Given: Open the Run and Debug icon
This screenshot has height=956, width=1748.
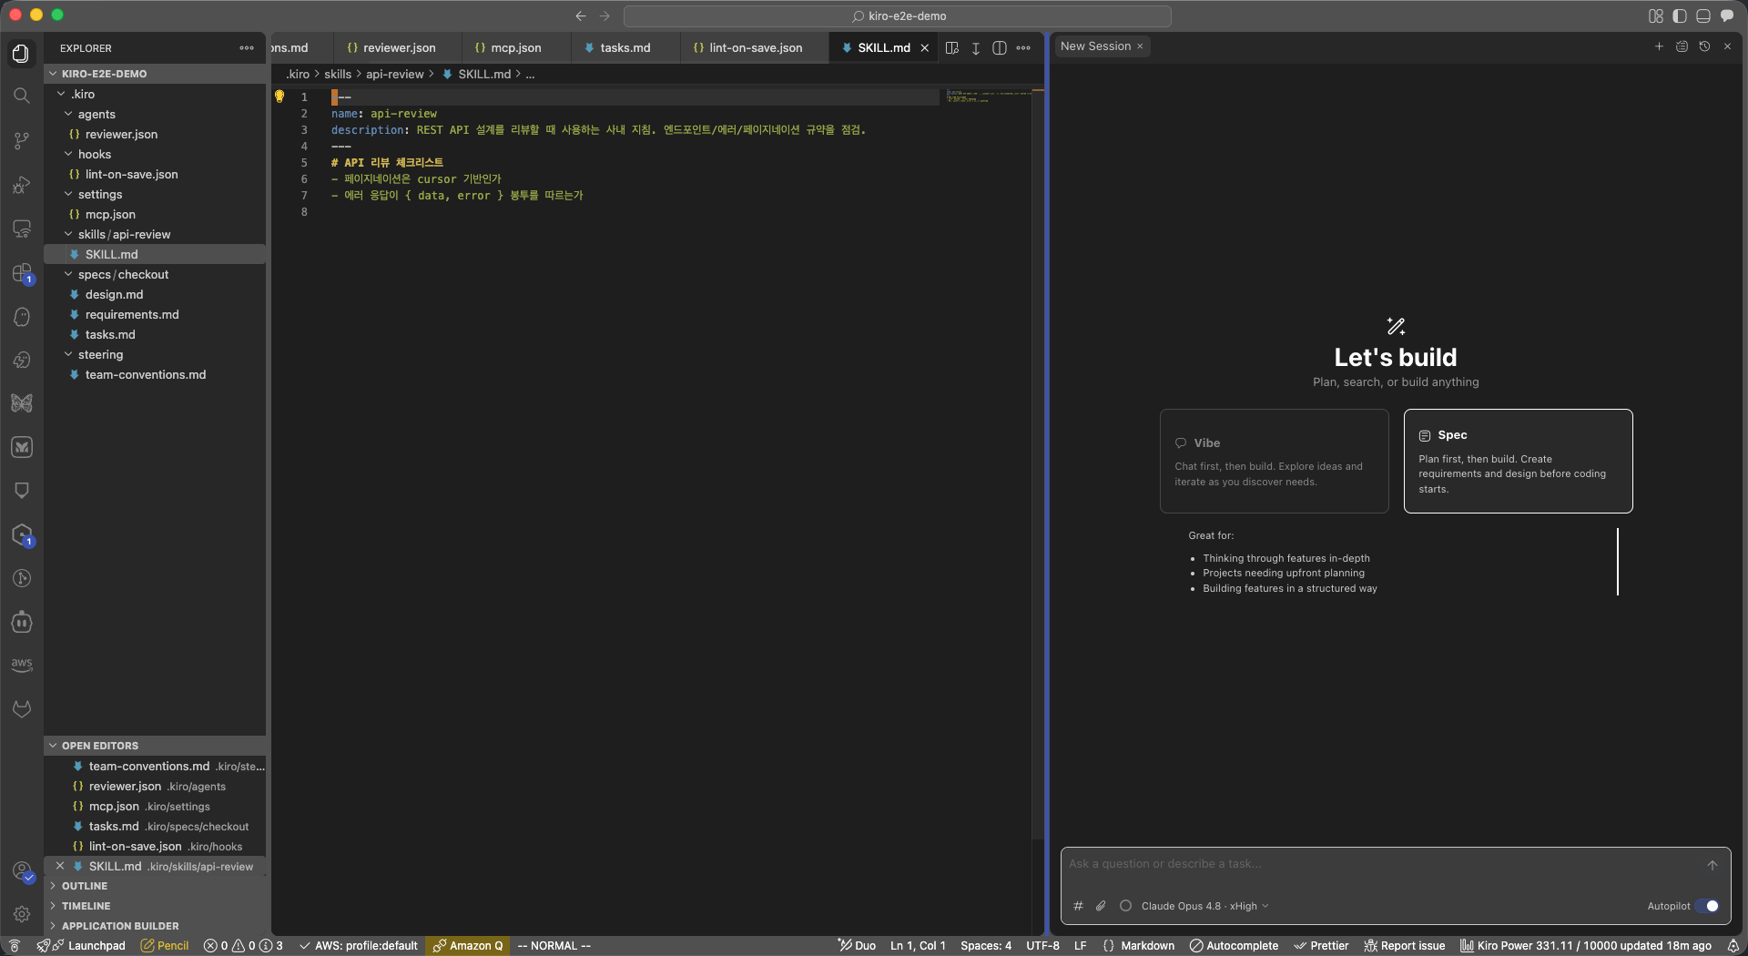Looking at the screenshot, I should [21, 185].
